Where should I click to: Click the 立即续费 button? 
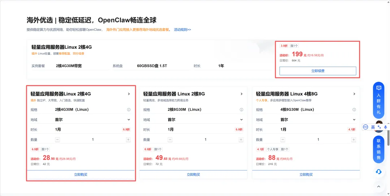tap(318, 71)
